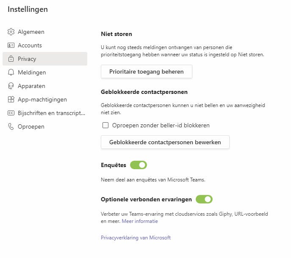
Task: Go to Apparaten settings
Action: pyautogui.click(x=31, y=86)
